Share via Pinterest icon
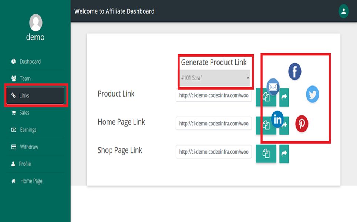This screenshot has height=222, width=357. pyautogui.click(x=302, y=124)
